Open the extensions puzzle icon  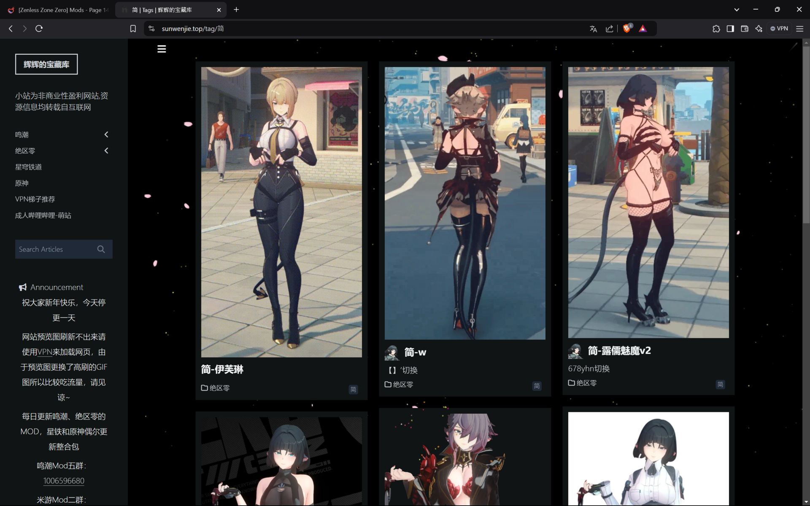pos(716,29)
